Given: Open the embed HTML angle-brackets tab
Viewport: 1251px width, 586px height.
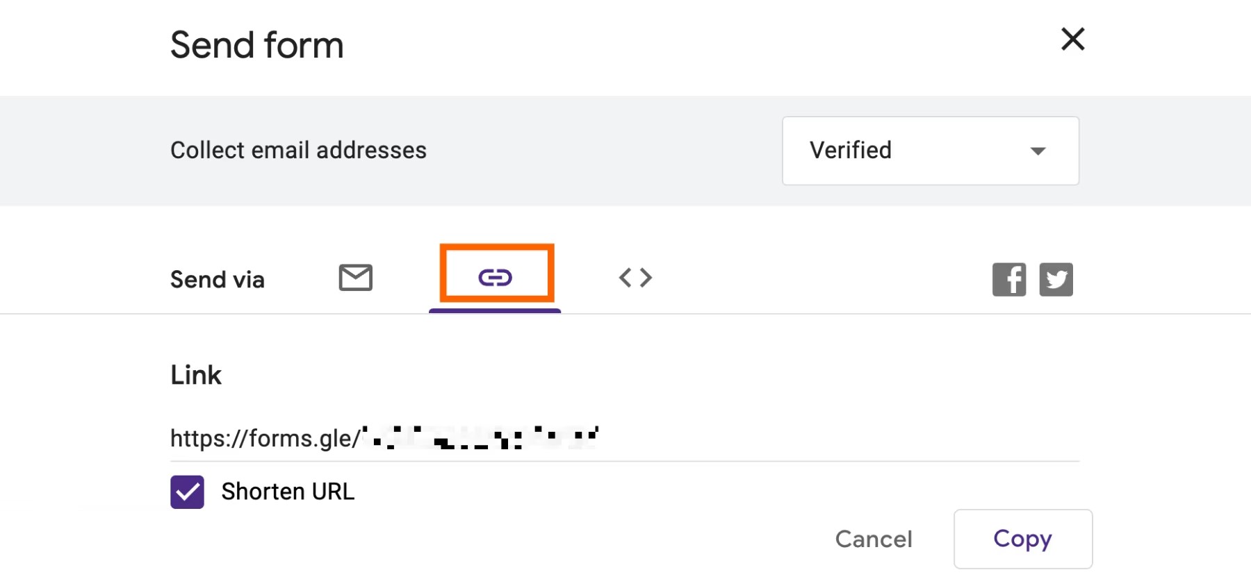Looking at the screenshot, I should point(635,278).
